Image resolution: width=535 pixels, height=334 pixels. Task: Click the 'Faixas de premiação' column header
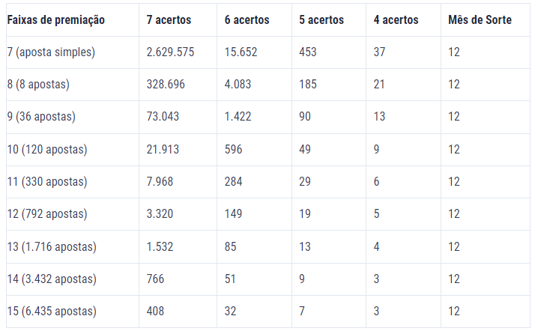click(x=56, y=20)
